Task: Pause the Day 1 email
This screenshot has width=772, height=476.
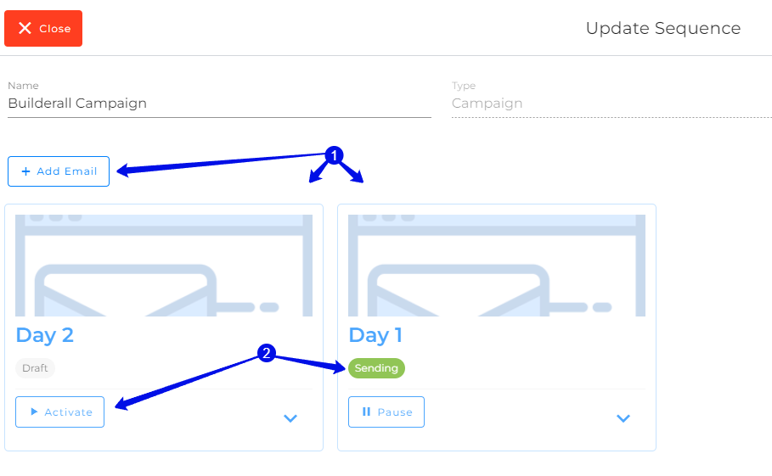Action: (386, 412)
